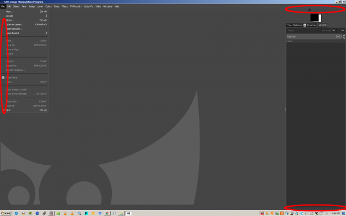
Task: Click the cyan P icon in taskbar
Action: (x=86, y=213)
